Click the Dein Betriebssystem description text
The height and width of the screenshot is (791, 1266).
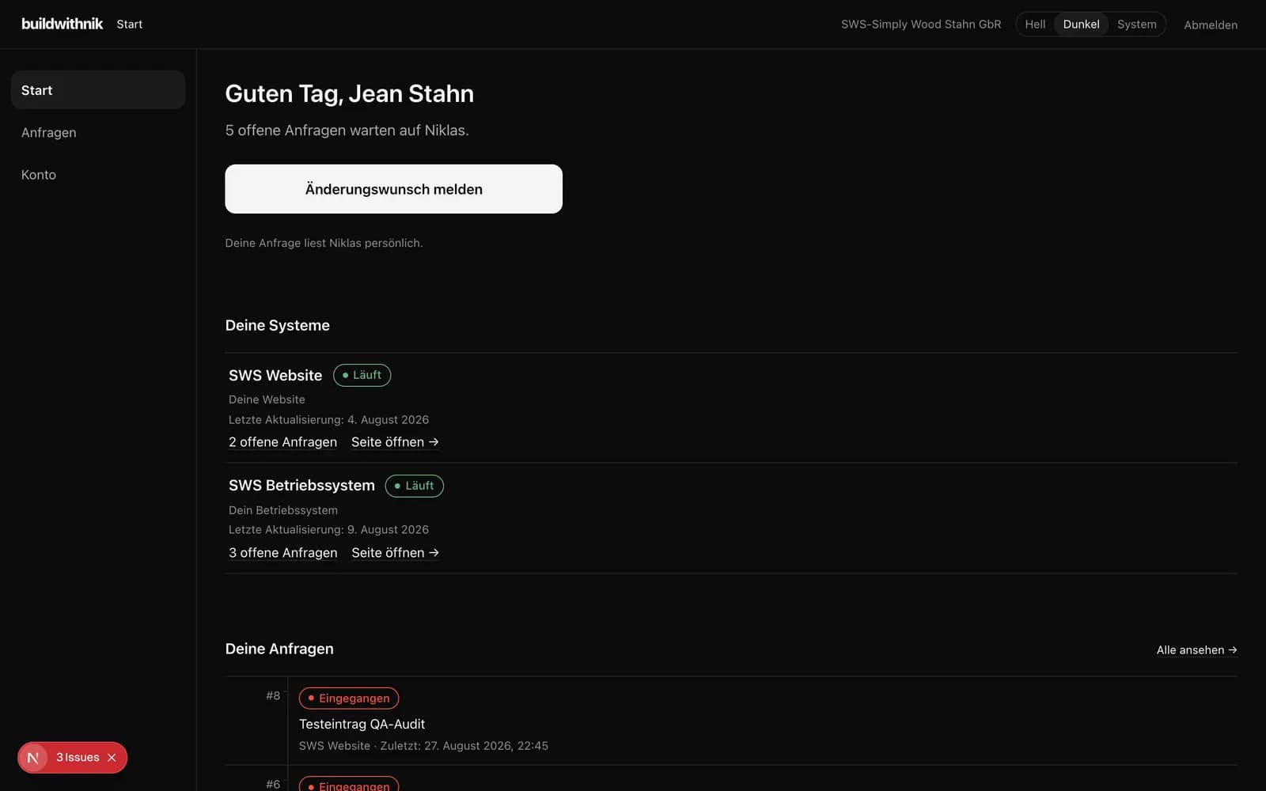point(283,511)
